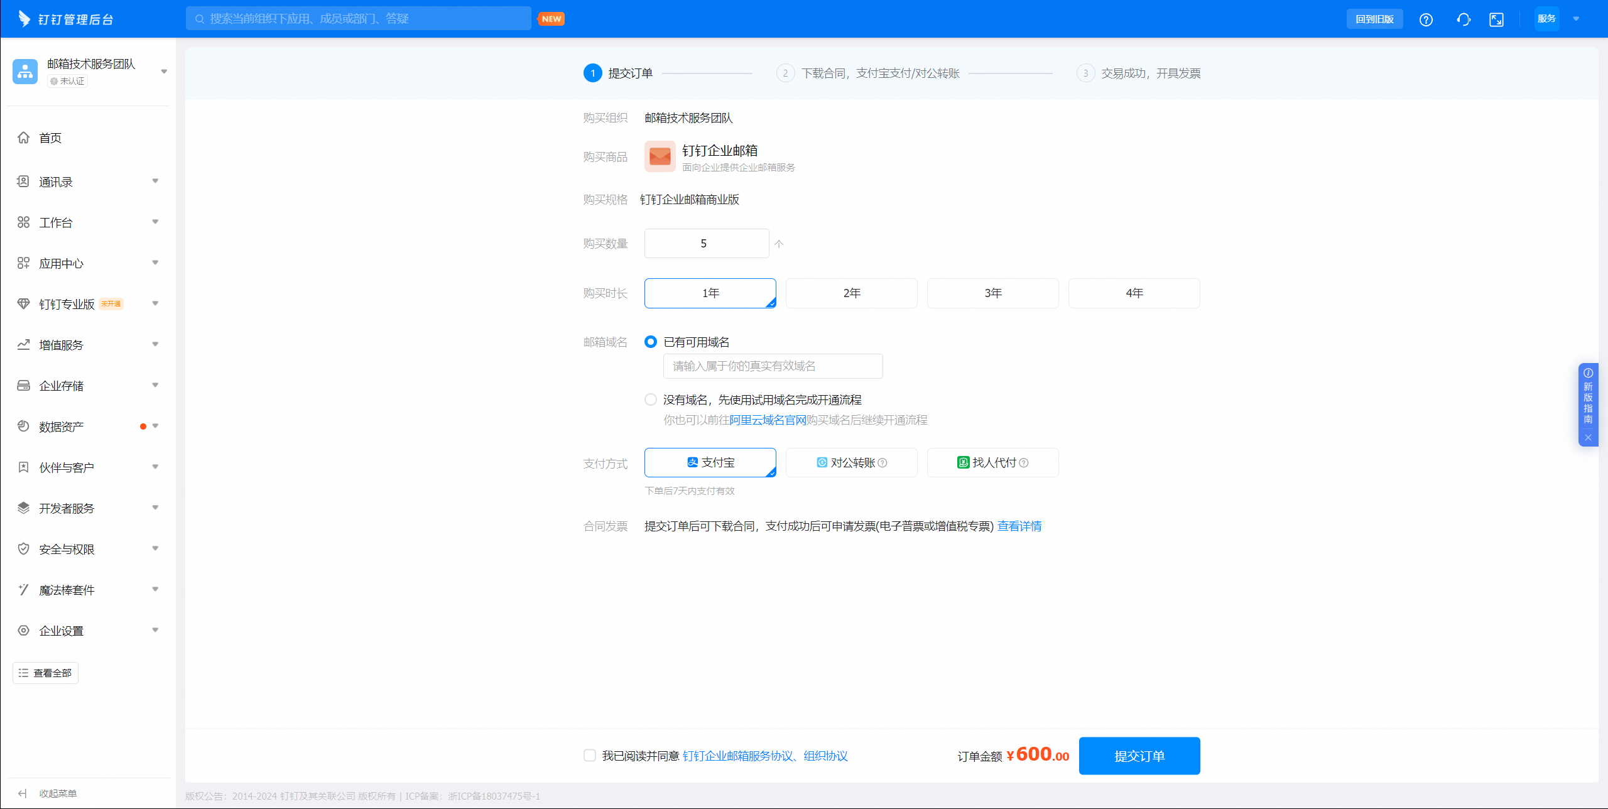Select the 1年 purchase duration
The height and width of the screenshot is (809, 1608).
click(710, 293)
